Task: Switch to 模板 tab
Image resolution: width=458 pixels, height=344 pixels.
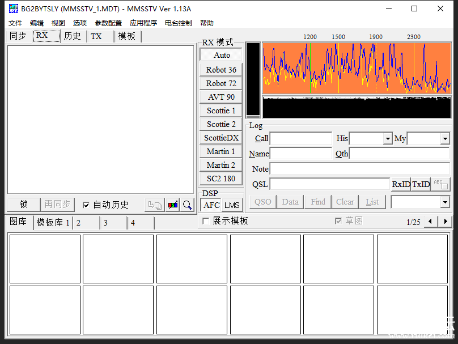Action: [x=128, y=36]
